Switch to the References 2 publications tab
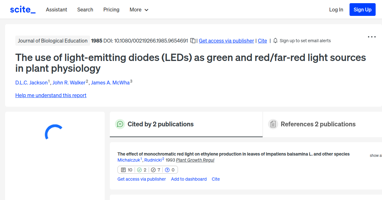382x200 pixels. click(318, 124)
